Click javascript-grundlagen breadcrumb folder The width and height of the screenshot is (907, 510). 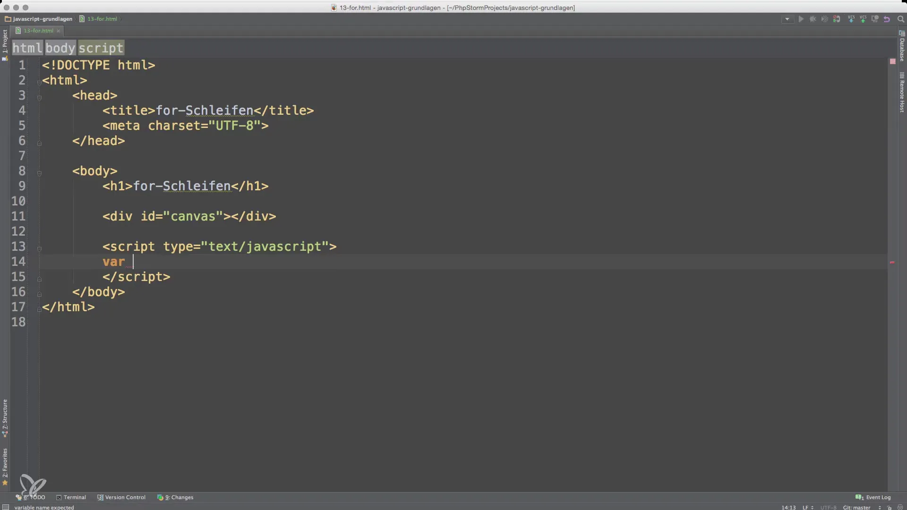coord(38,19)
